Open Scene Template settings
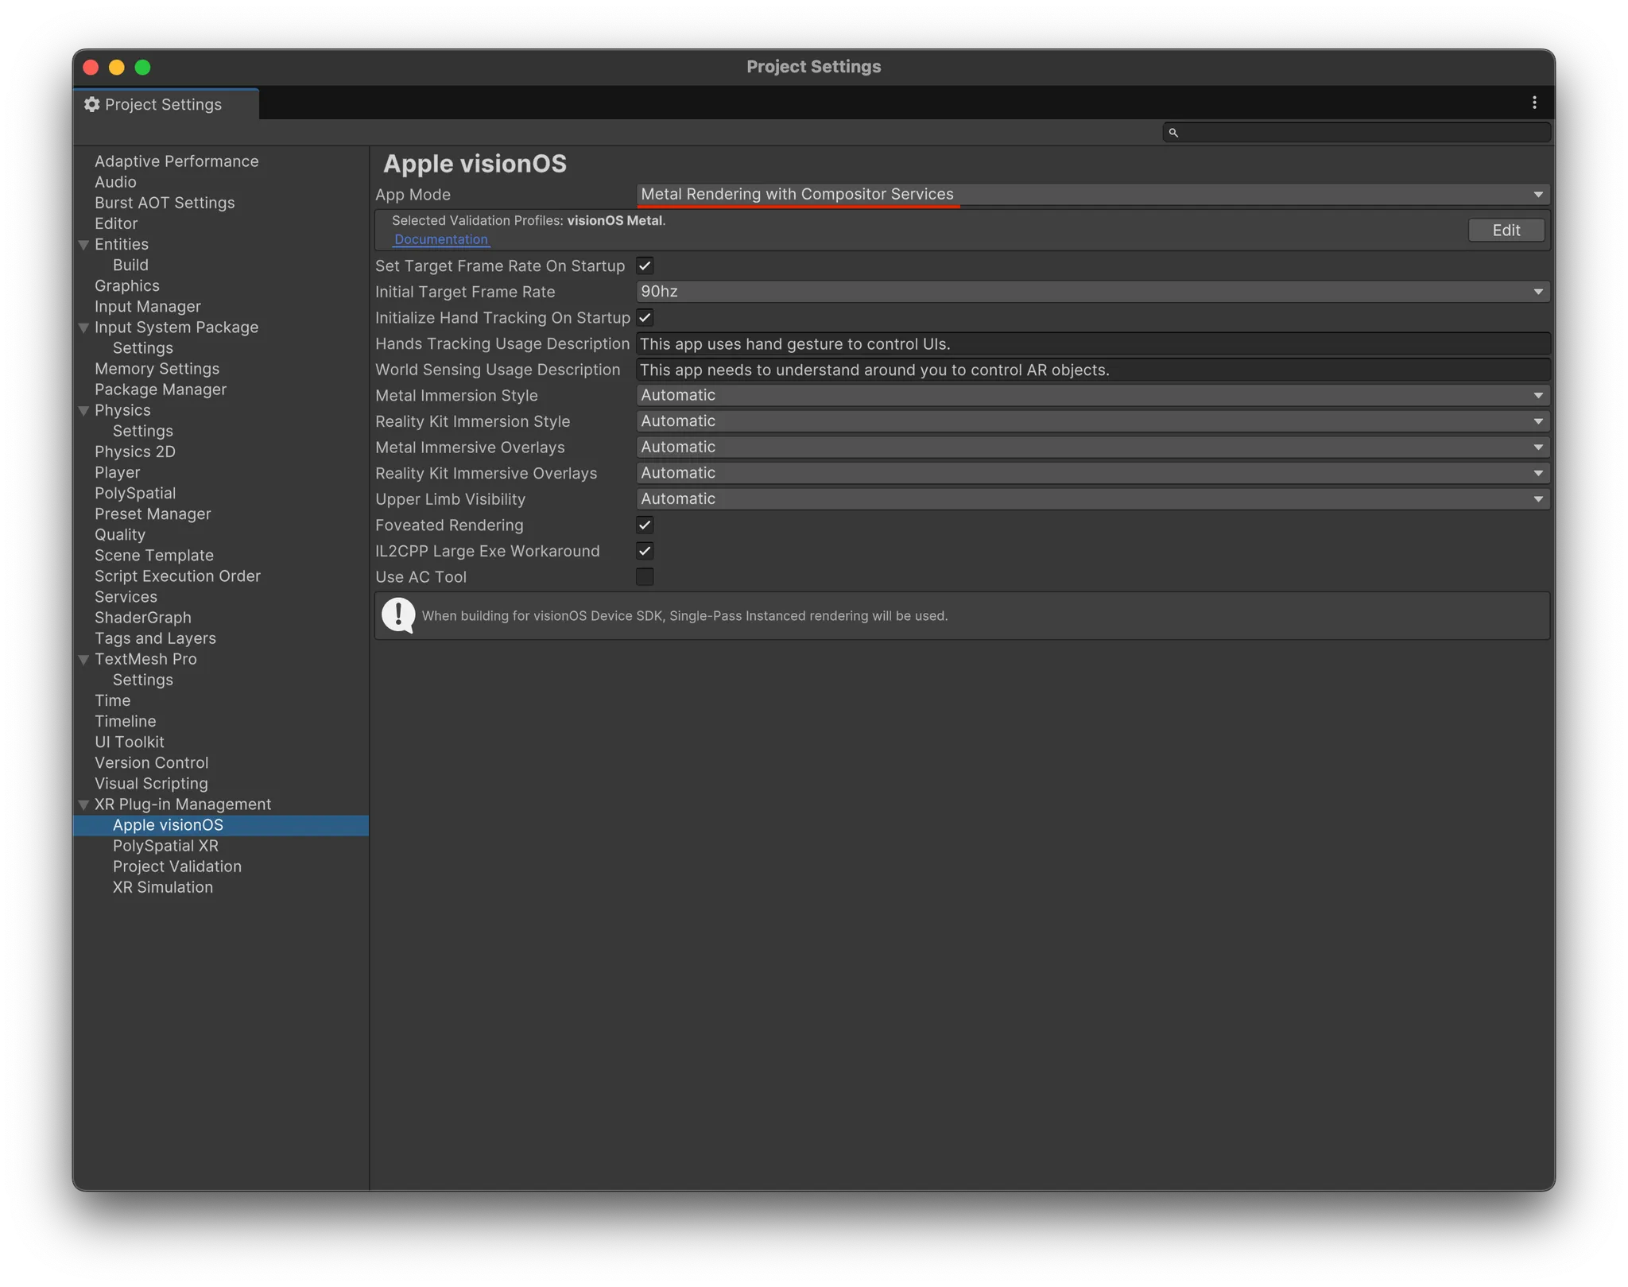 click(153, 556)
